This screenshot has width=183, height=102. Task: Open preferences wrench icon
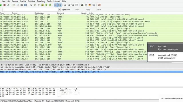(94, 5)
